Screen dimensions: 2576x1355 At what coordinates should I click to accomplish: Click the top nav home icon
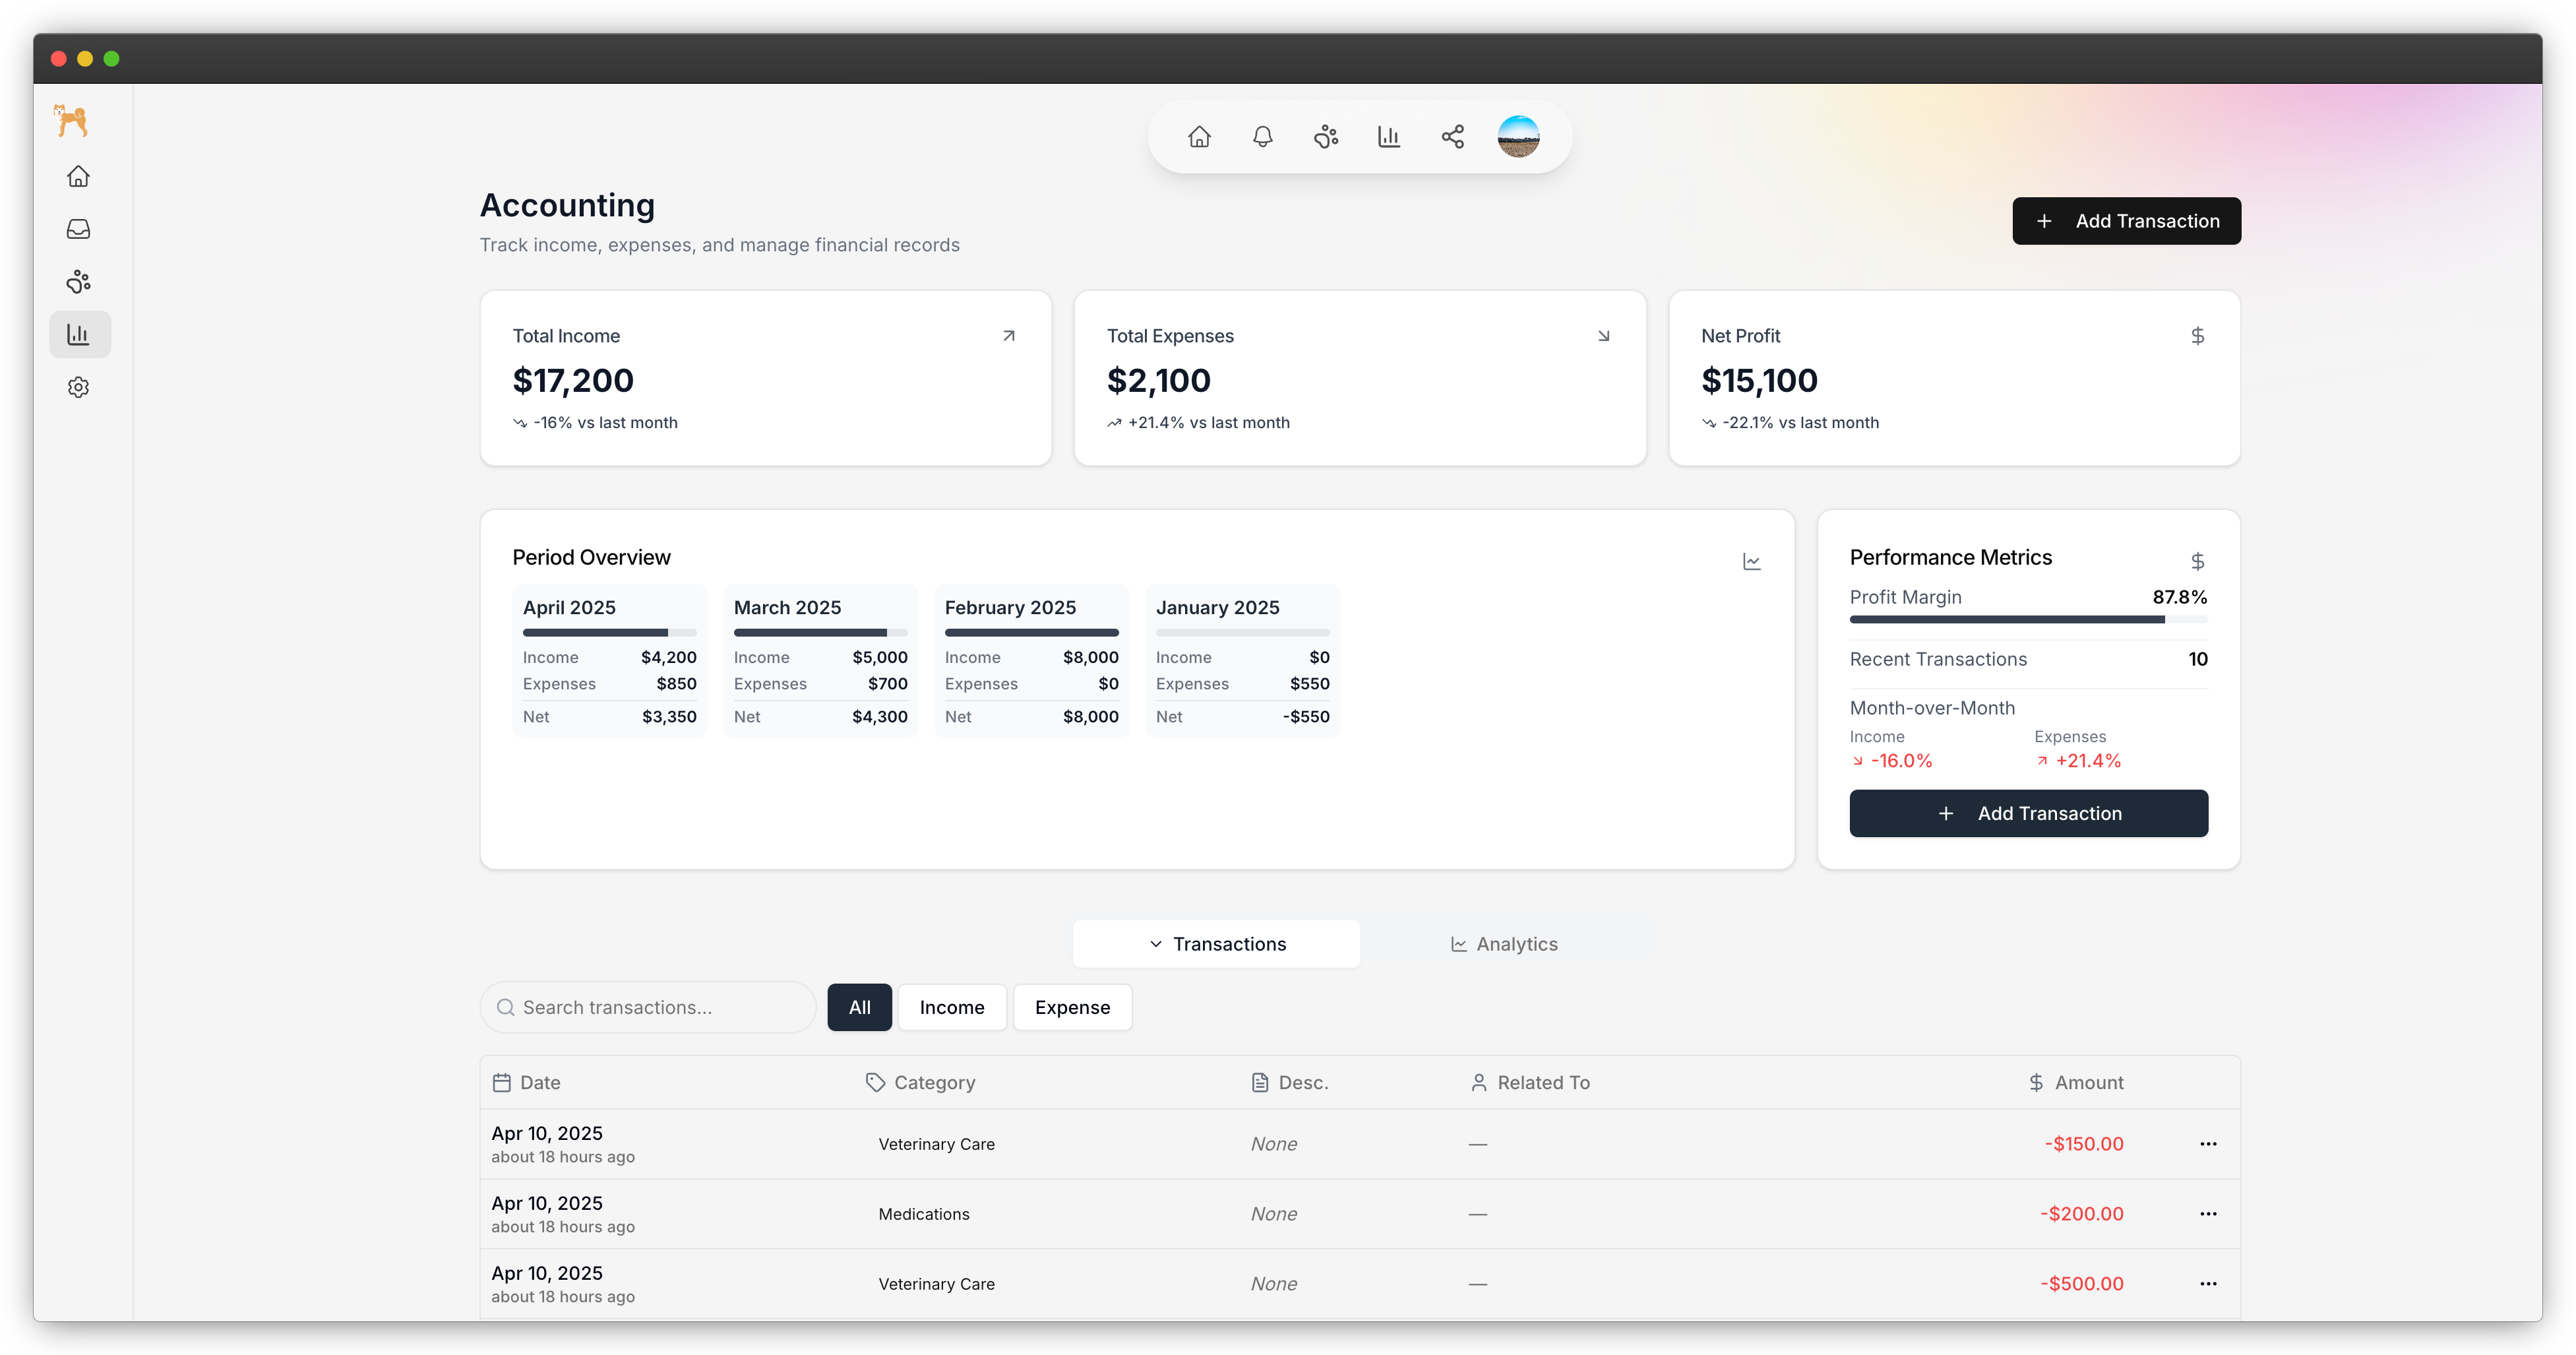[x=1199, y=137]
